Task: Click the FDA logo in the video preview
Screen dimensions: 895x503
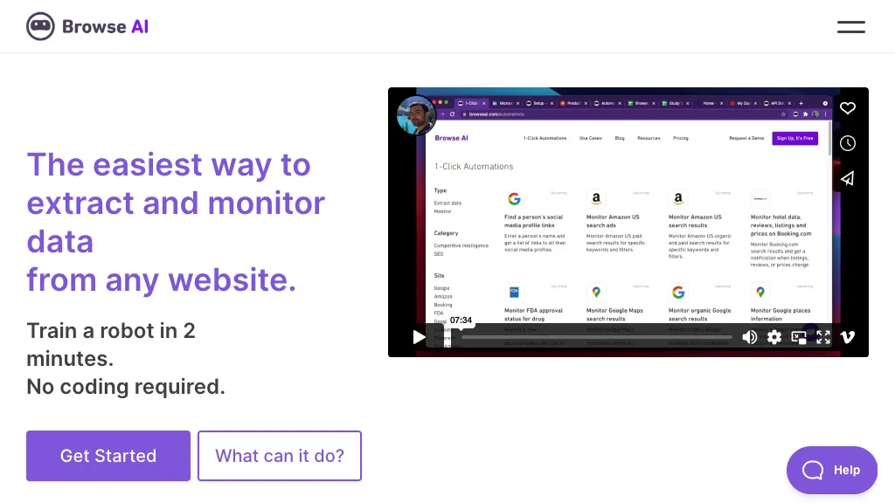Action: point(514,293)
